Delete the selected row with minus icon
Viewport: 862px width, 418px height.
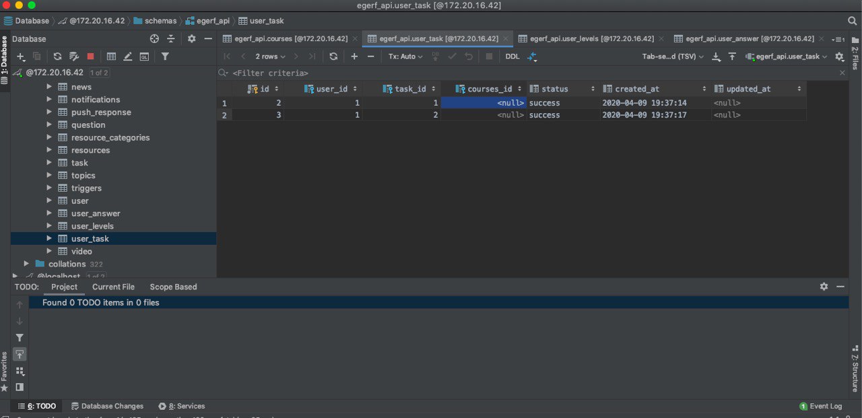click(x=370, y=57)
